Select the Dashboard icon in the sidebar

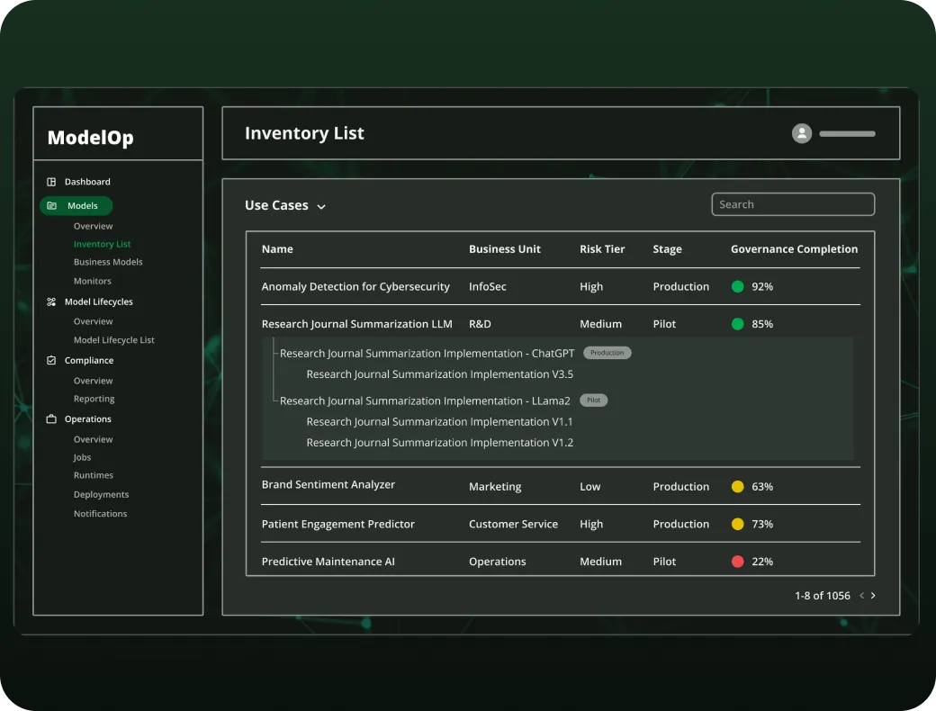[x=51, y=181]
